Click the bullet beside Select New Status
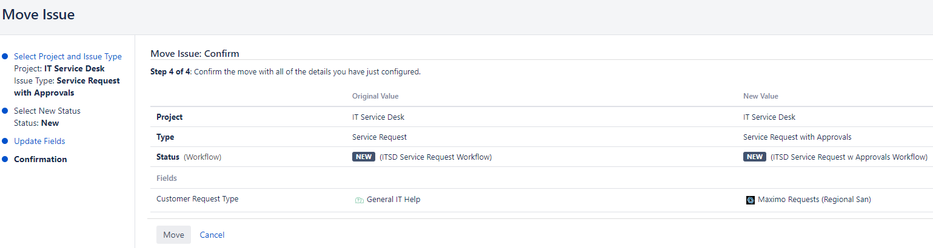Image resolution: width=933 pixels, height=248 pixels. coord(5,111)
